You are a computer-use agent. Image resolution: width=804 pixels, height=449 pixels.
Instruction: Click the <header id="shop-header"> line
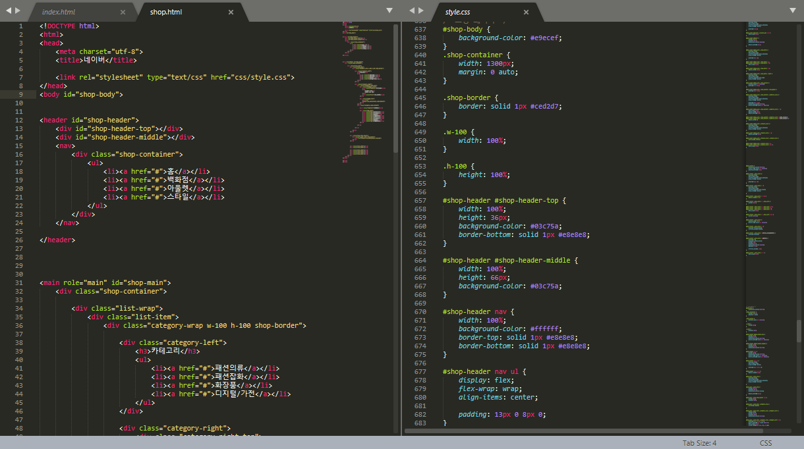click(89, 120)
